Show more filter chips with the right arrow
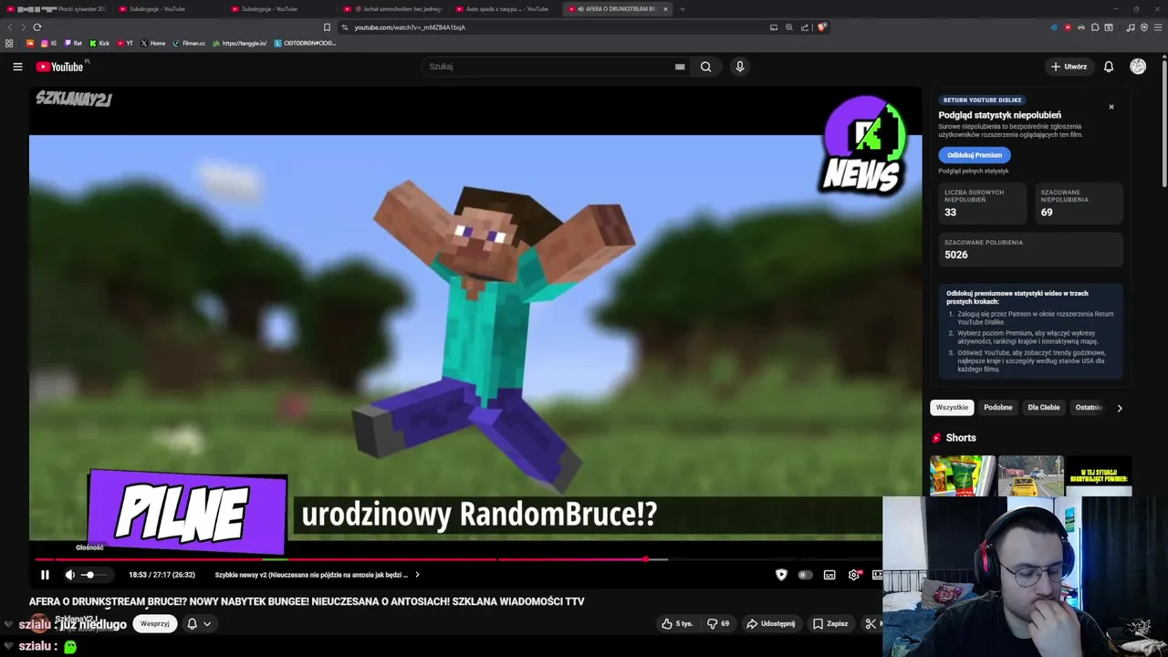The width and height of the screenshot is (1168, 657). pos(1120,408)
